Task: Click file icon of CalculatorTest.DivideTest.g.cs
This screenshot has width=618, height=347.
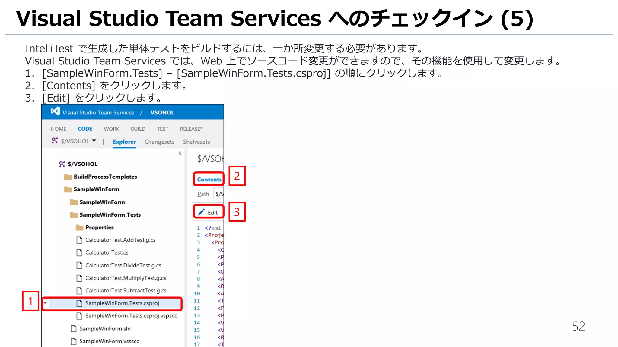Action: (x=79, y=265)
